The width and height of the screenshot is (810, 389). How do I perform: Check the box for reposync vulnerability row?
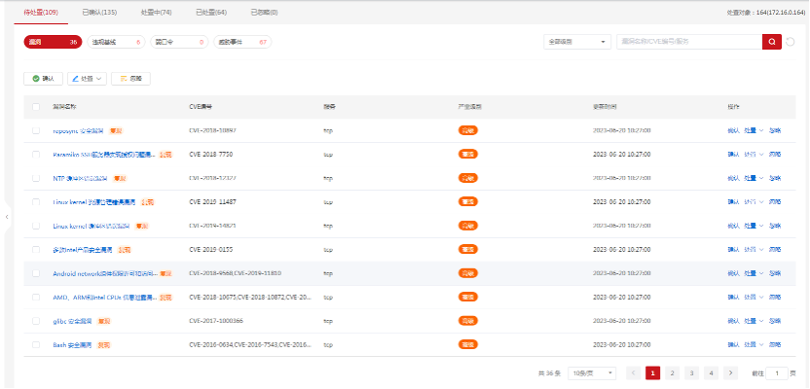[36, 129]
